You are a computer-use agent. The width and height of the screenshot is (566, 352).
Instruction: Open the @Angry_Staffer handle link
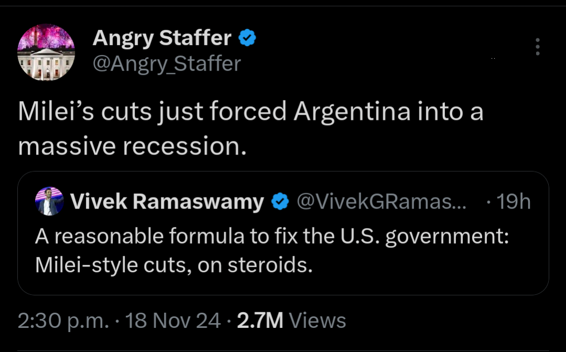pos(167,64)
